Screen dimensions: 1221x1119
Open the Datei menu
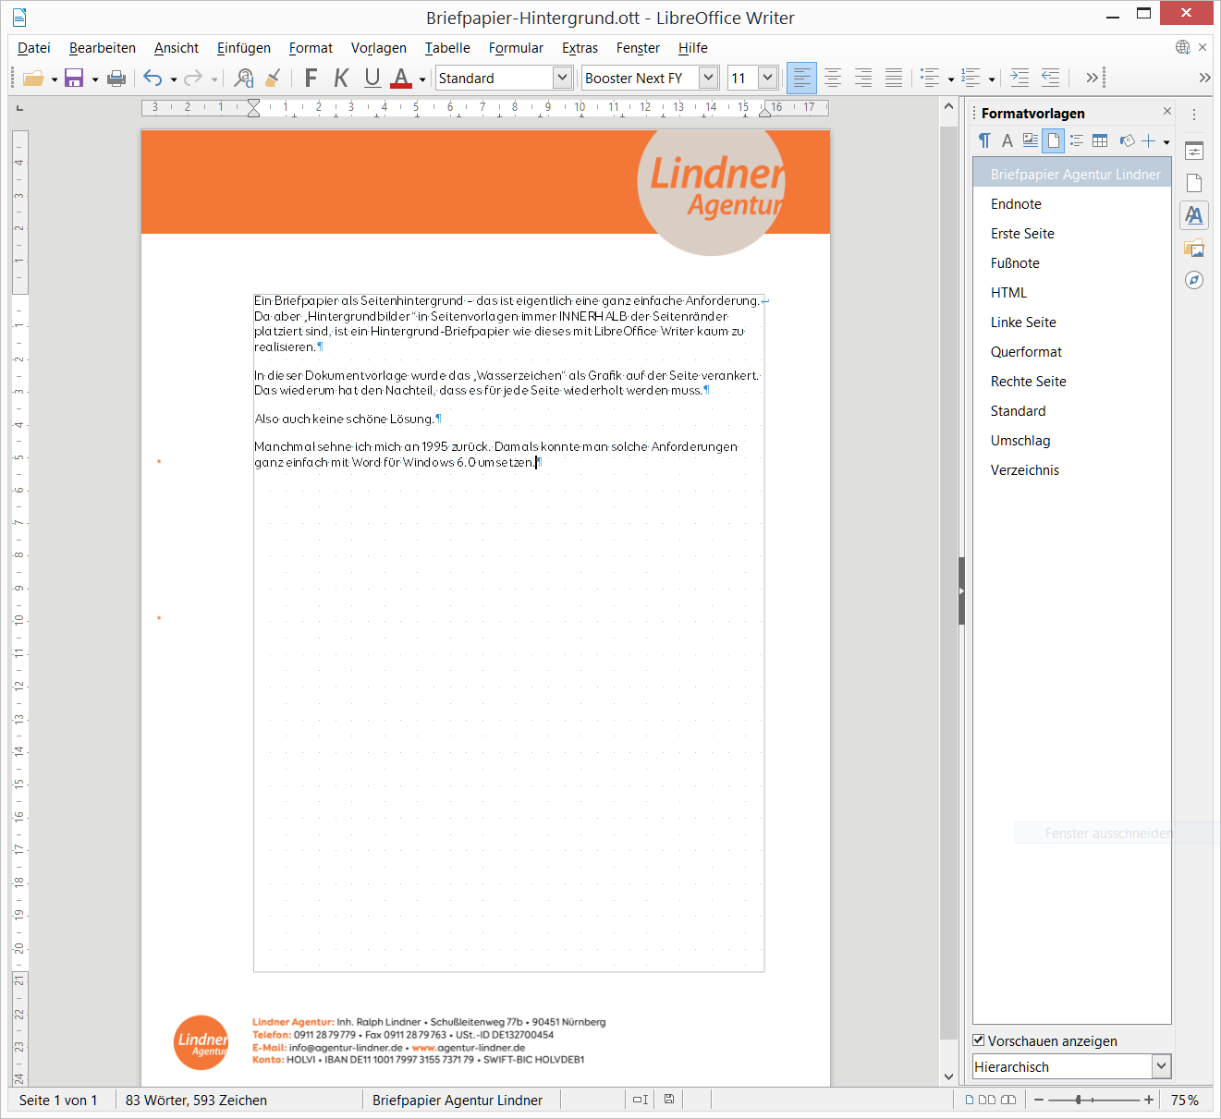[x=34, y=48]
